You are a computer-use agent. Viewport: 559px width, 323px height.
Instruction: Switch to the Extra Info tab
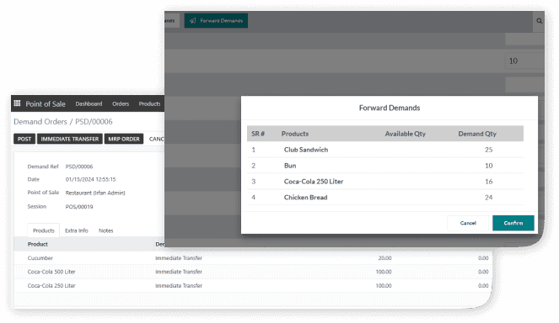(76, 230)
